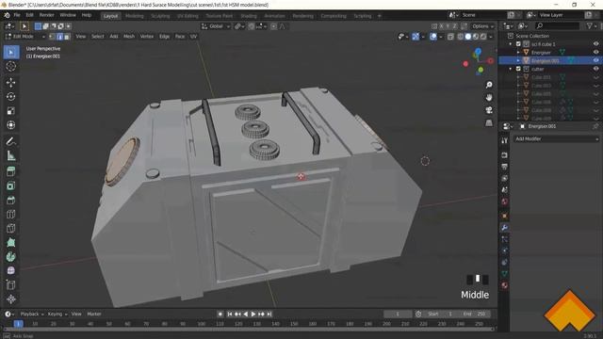The height and width of the screenshot is (339, 603).
Task: Open the Tool properties tab
Action: click(505, 140)
